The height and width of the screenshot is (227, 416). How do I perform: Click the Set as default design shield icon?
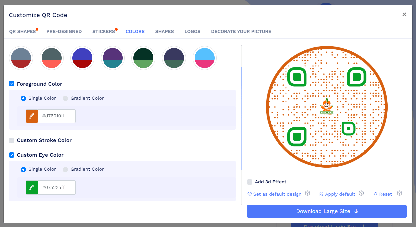click(x=249, y=194)
